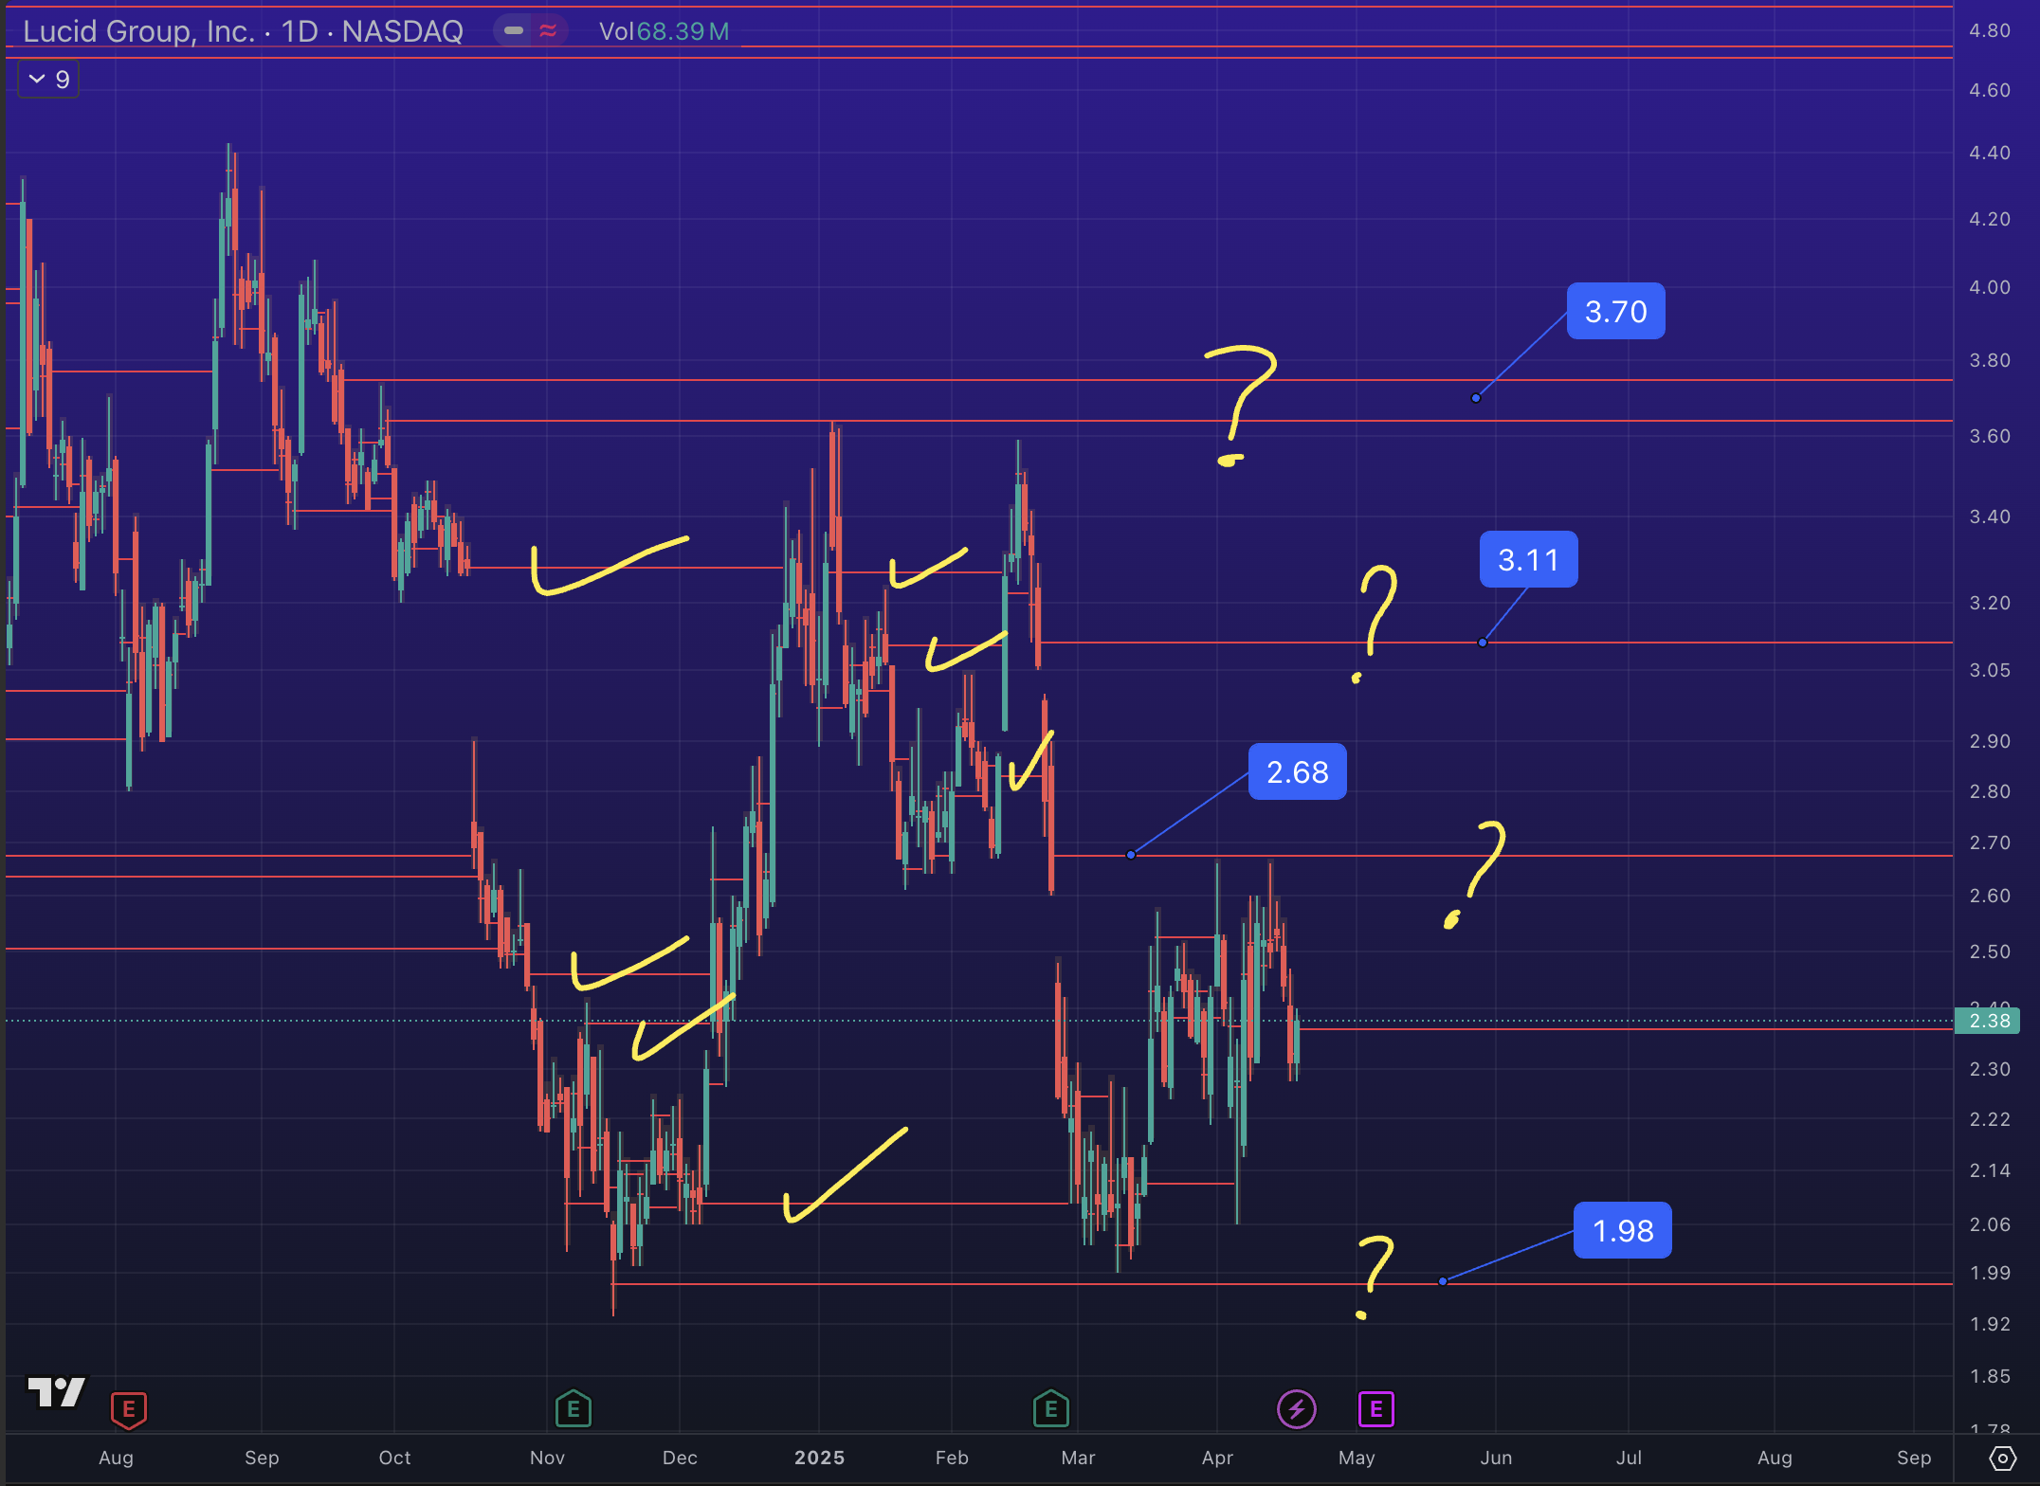Viewport: 2040px width, 1486px height.
Task: Select the 2.68 price callout label
Action: [1297, 772]
